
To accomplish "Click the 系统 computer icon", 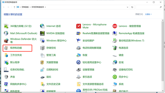I will click(115, 84).
